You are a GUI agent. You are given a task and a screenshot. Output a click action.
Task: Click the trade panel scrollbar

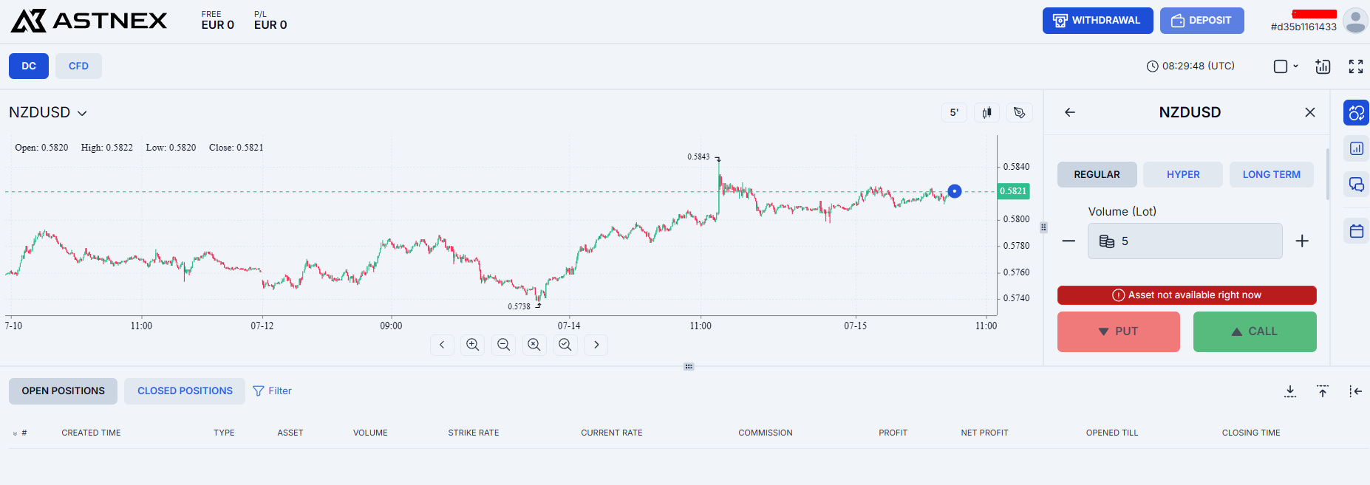[1328, 174]
